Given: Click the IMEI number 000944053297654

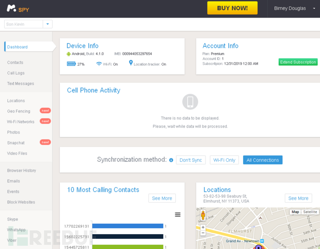Looking at the screenshot, I should (137, 54).
